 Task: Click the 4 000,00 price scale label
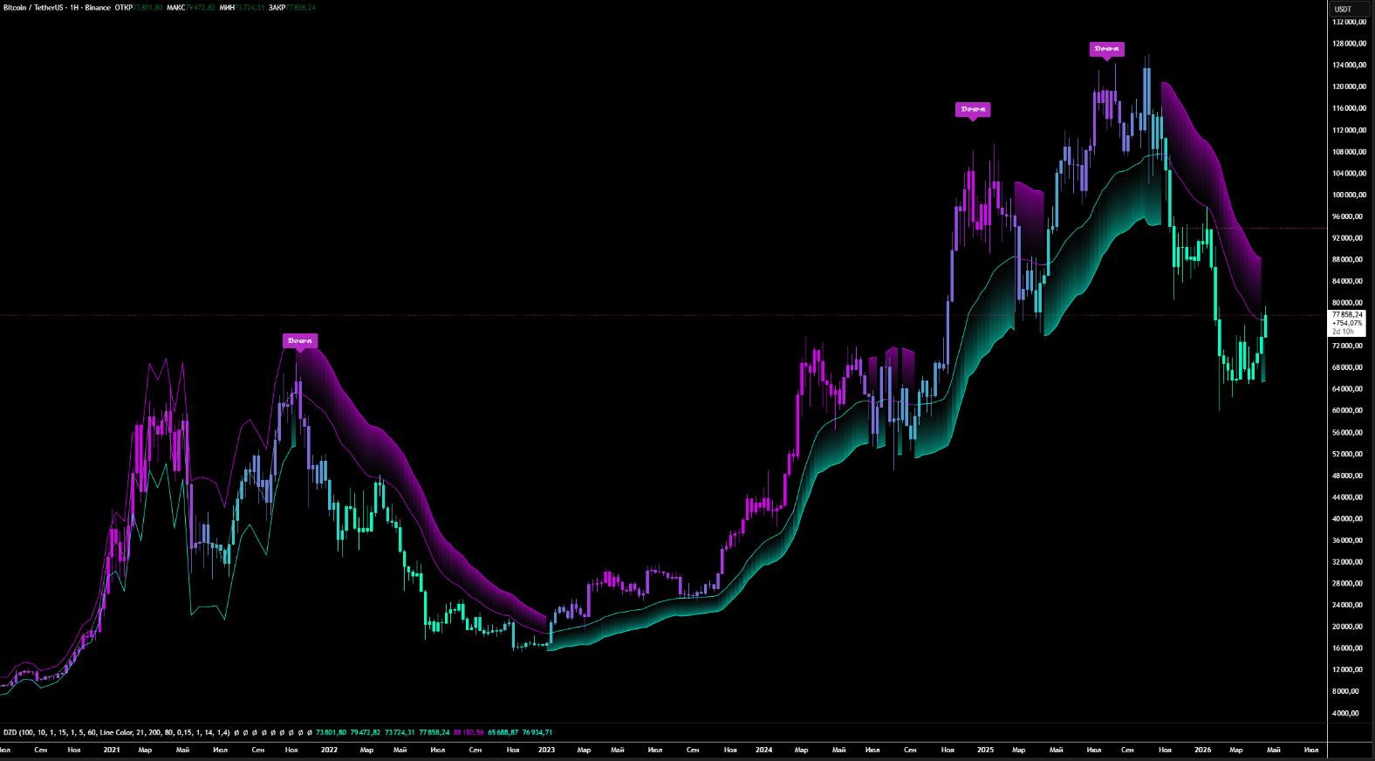point(1350,713)
